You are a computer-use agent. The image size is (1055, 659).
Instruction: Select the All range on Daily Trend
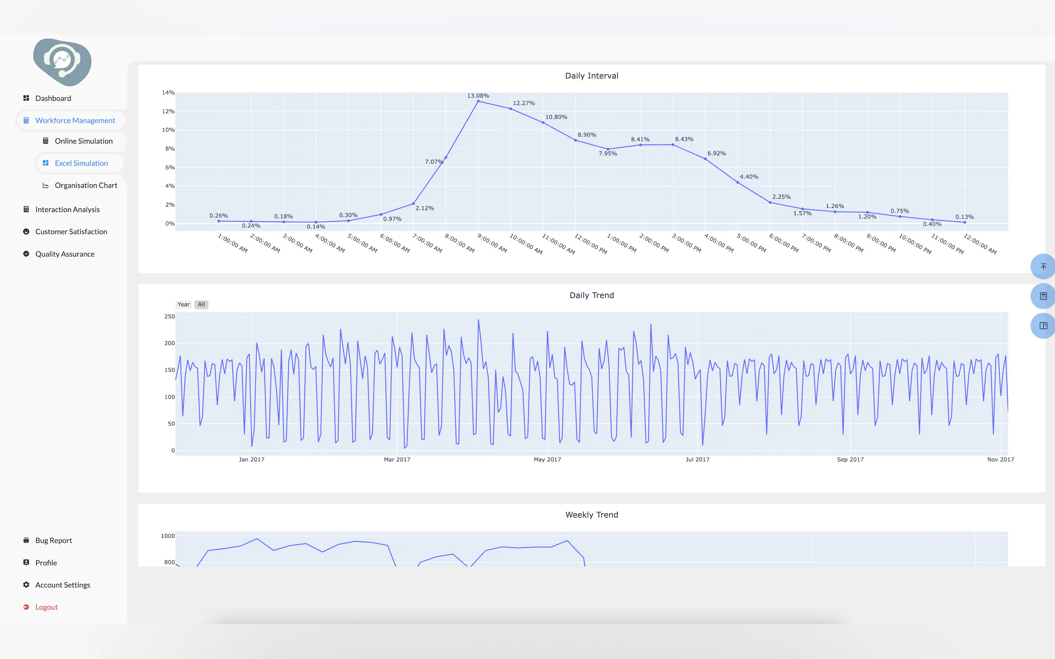click(201, 304)
